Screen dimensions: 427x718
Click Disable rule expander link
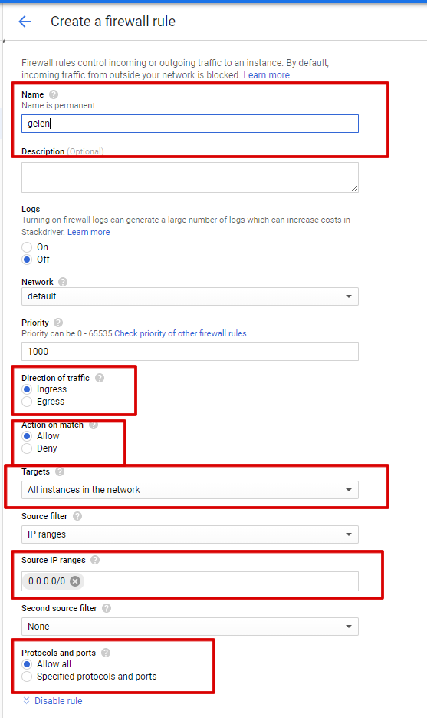53,701
